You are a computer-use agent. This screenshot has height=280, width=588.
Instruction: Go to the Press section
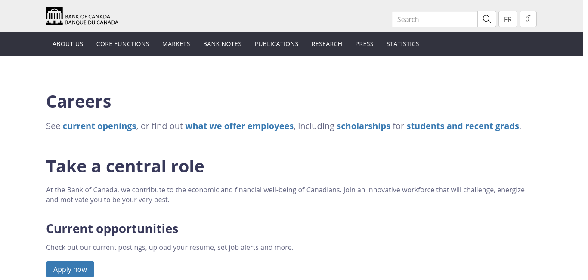(364, 44)
